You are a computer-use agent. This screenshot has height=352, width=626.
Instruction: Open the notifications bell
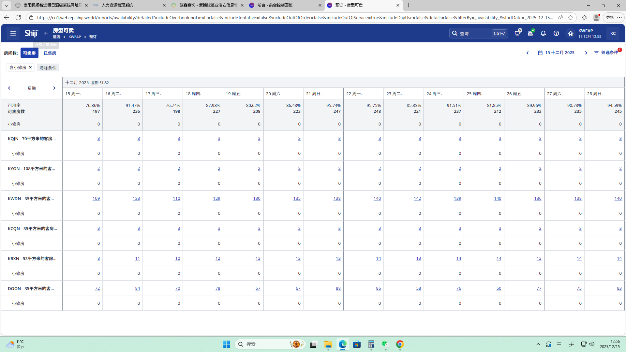point(543,33)
